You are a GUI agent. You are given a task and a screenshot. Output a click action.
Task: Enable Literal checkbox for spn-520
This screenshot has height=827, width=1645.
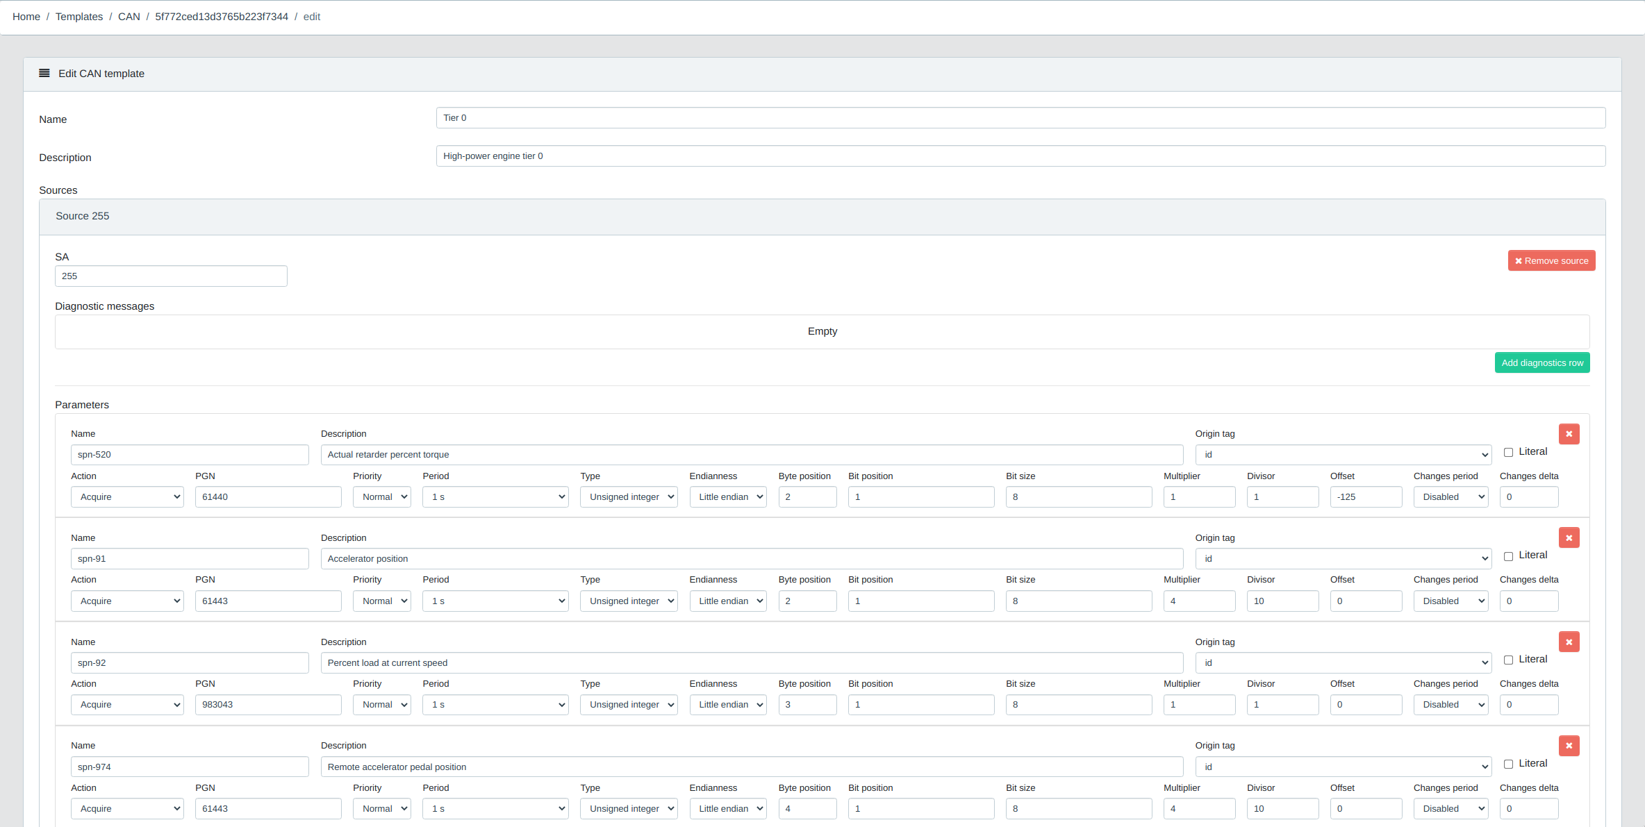coord(1508,452)
